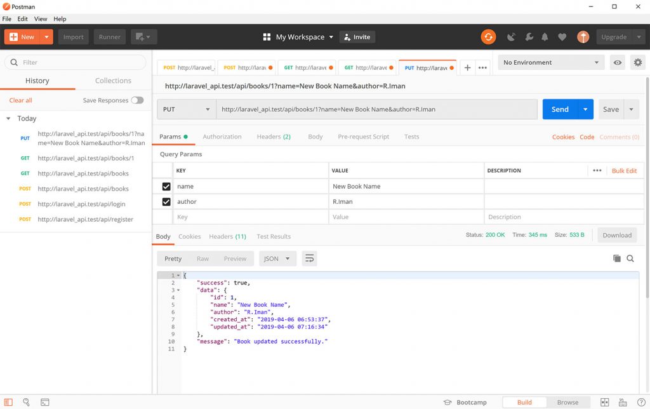This screenshot has height=409, width=650.
Task: Open environment quick look eye icon
Action: pyautogui.click(x=618, y=63)
